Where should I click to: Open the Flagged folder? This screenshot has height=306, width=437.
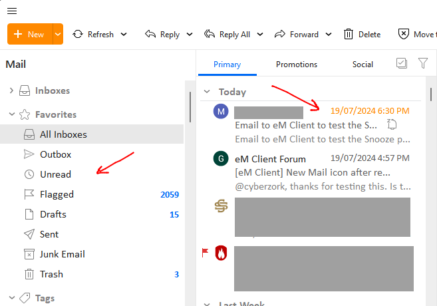(x=92, y=194)
